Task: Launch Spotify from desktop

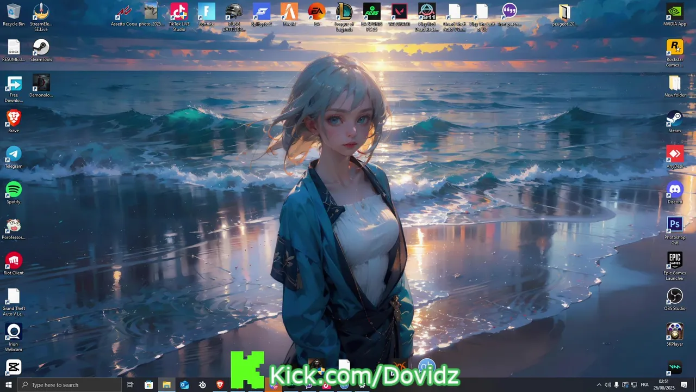Action: pos(14,193)
